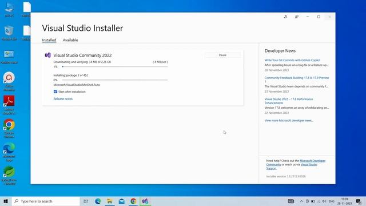The height and width of the screenshot is (206, 366).
Task: Select the Visual Studio Community 2022 title
Action: tap(82, 56)
